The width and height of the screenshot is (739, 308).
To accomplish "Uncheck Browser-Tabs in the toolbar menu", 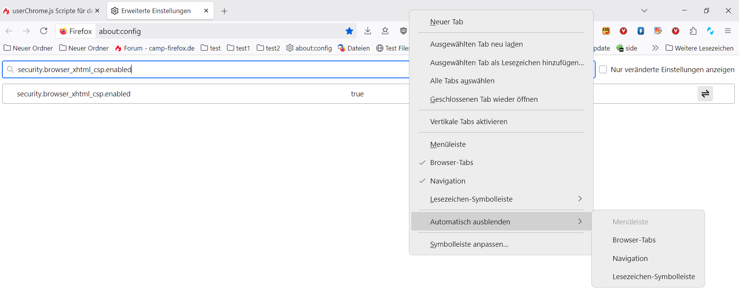I will pos(451,163).
